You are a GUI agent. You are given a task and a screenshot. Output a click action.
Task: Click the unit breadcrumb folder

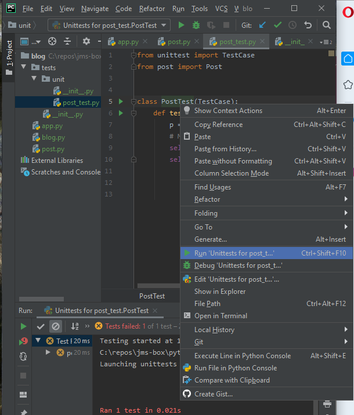coord(20,26)
